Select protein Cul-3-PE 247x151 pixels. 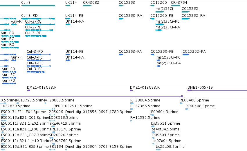tap(35, 63)
